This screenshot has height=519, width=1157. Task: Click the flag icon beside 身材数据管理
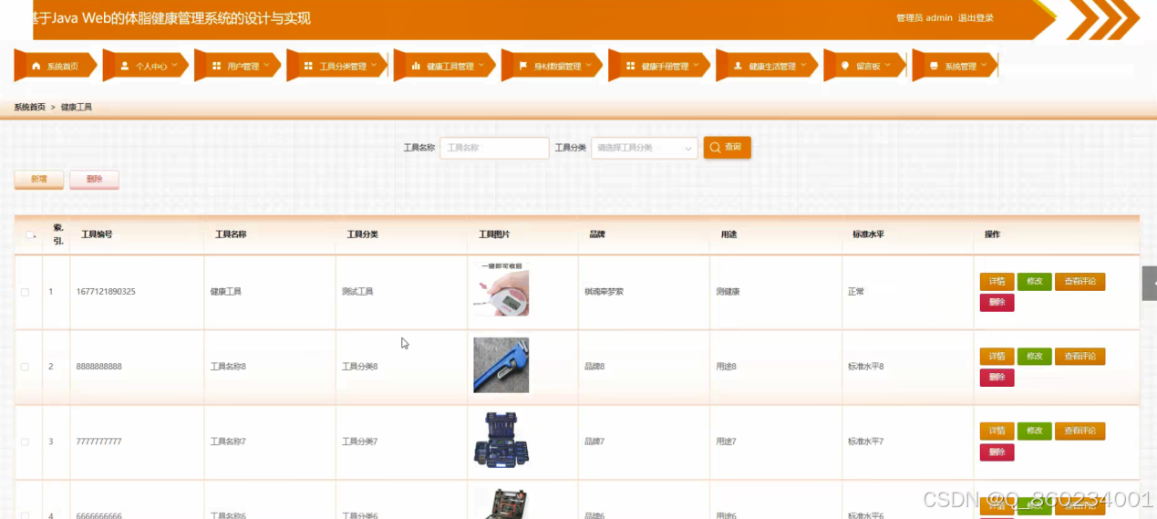(x=523, y=67)
